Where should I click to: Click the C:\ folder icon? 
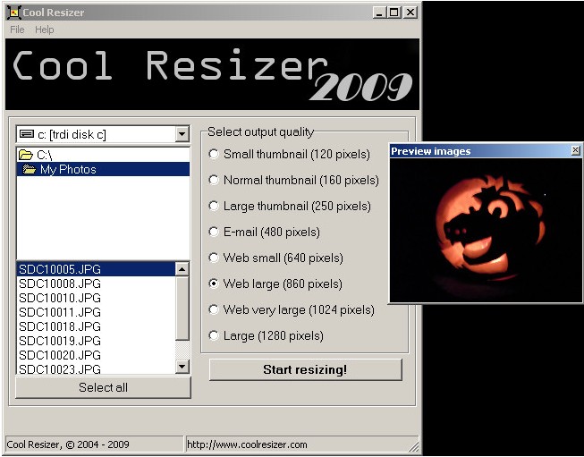[x=26, y=155]
